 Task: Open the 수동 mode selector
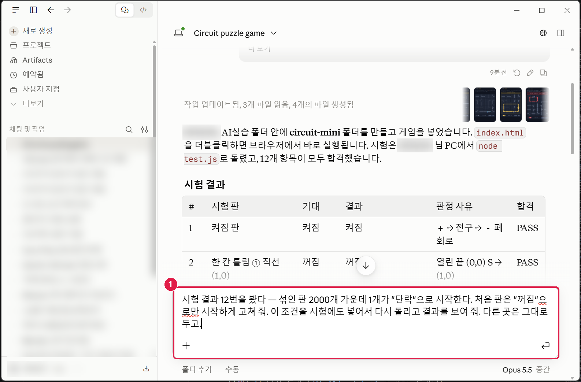click(x=232, y=369)
